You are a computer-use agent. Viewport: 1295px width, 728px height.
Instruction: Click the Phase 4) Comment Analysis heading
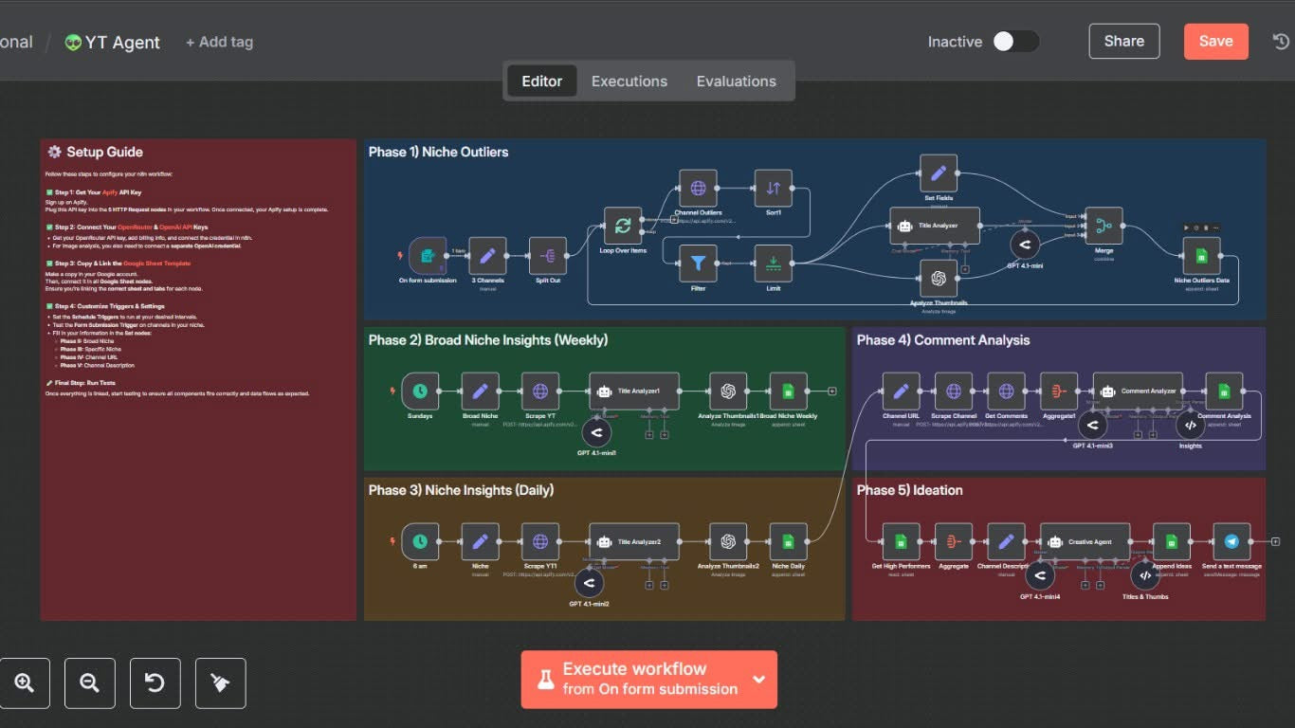(x=943, y=340)
